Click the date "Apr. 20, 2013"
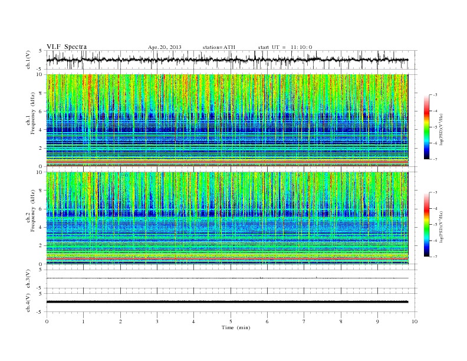 (165, 47)
